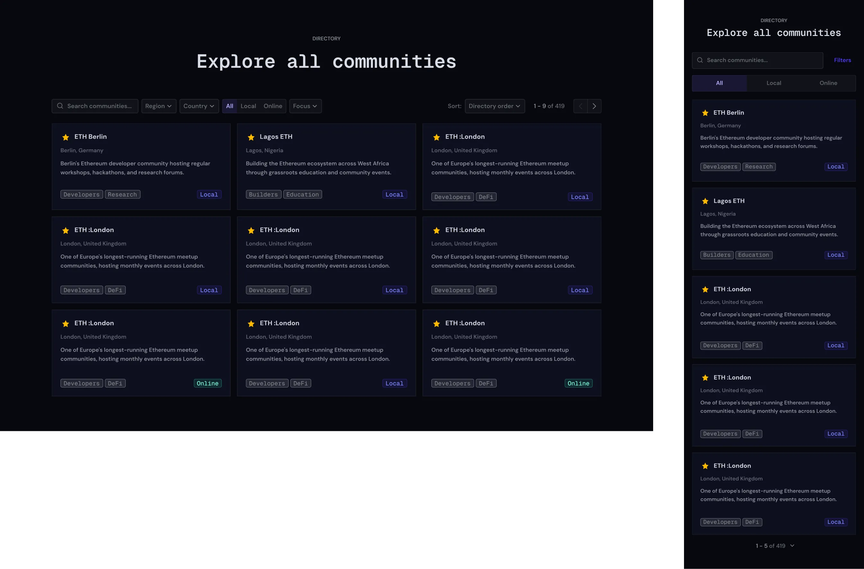Switch to the Online tab in mobile view
Screen dimensions: 864x569
point(828,83)
